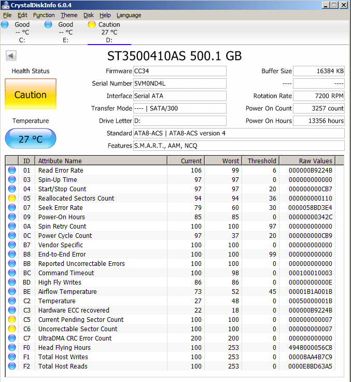The image size is (351, 382).
Task: Click the Worst column header
Action: [223, 161]
